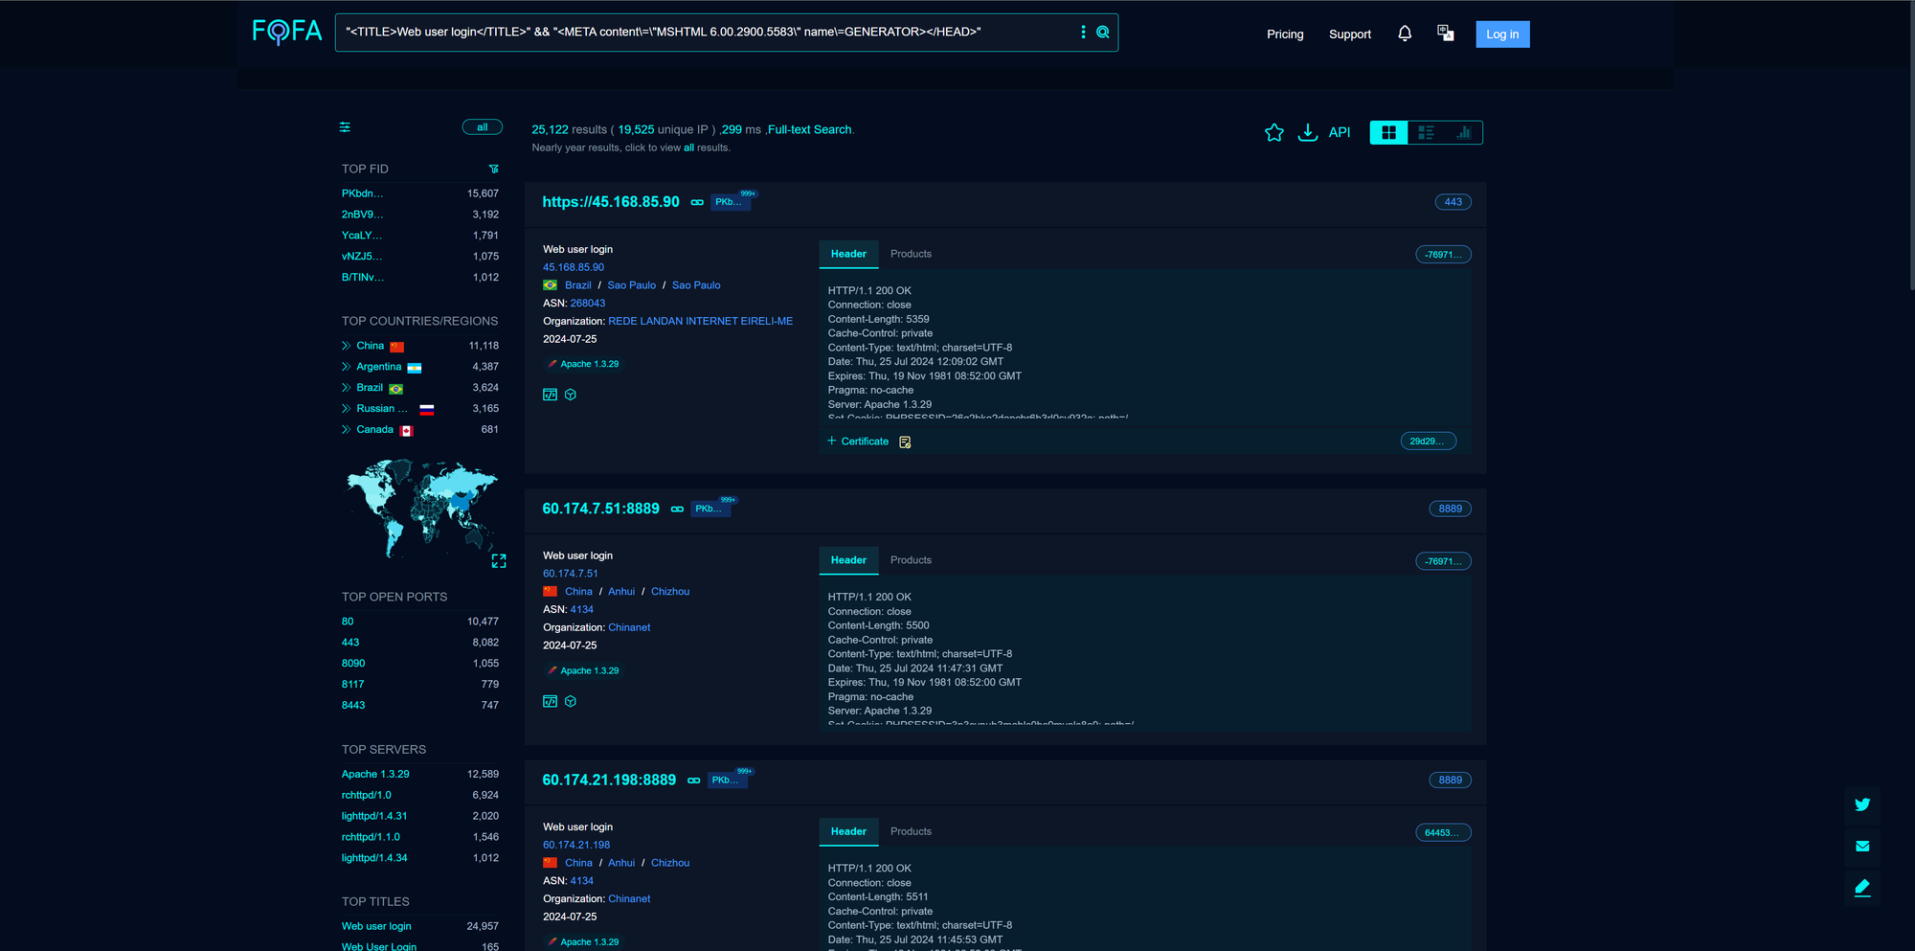Screen dimensions: 1915x951
Task: View website source icon for 60.174.7.51
Action: tap(550, 702)
